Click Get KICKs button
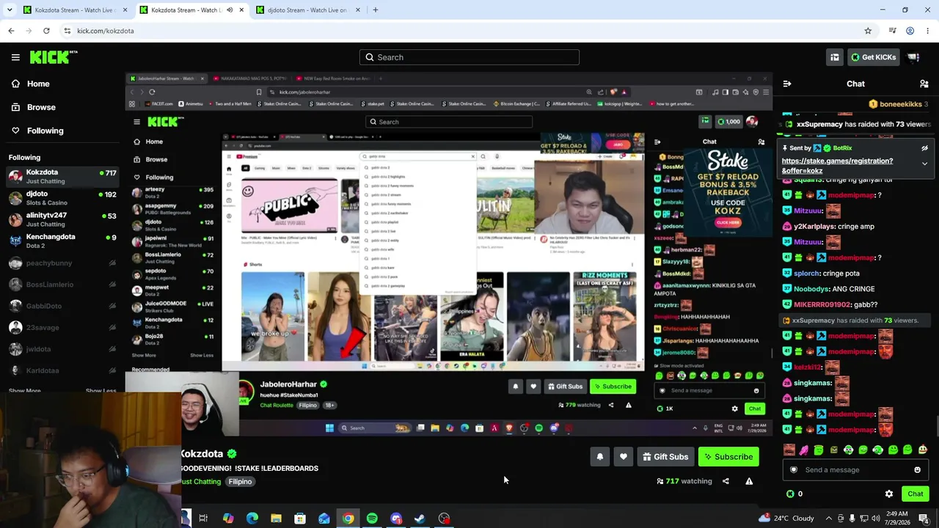 [x=873, y=57]
